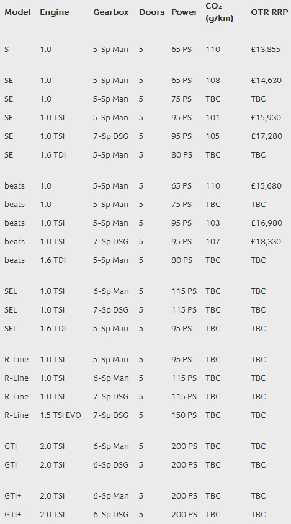Screen dimensions: 291x524
Task: Select the £13,855 price for S model
Action: 266,50
